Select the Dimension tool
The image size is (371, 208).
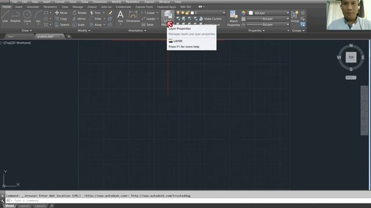133,17
